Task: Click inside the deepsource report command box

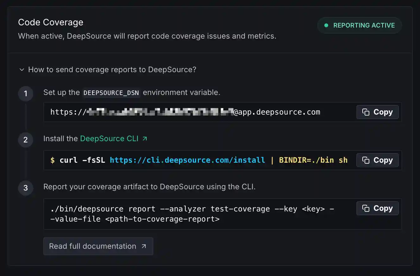Action: 190,214
